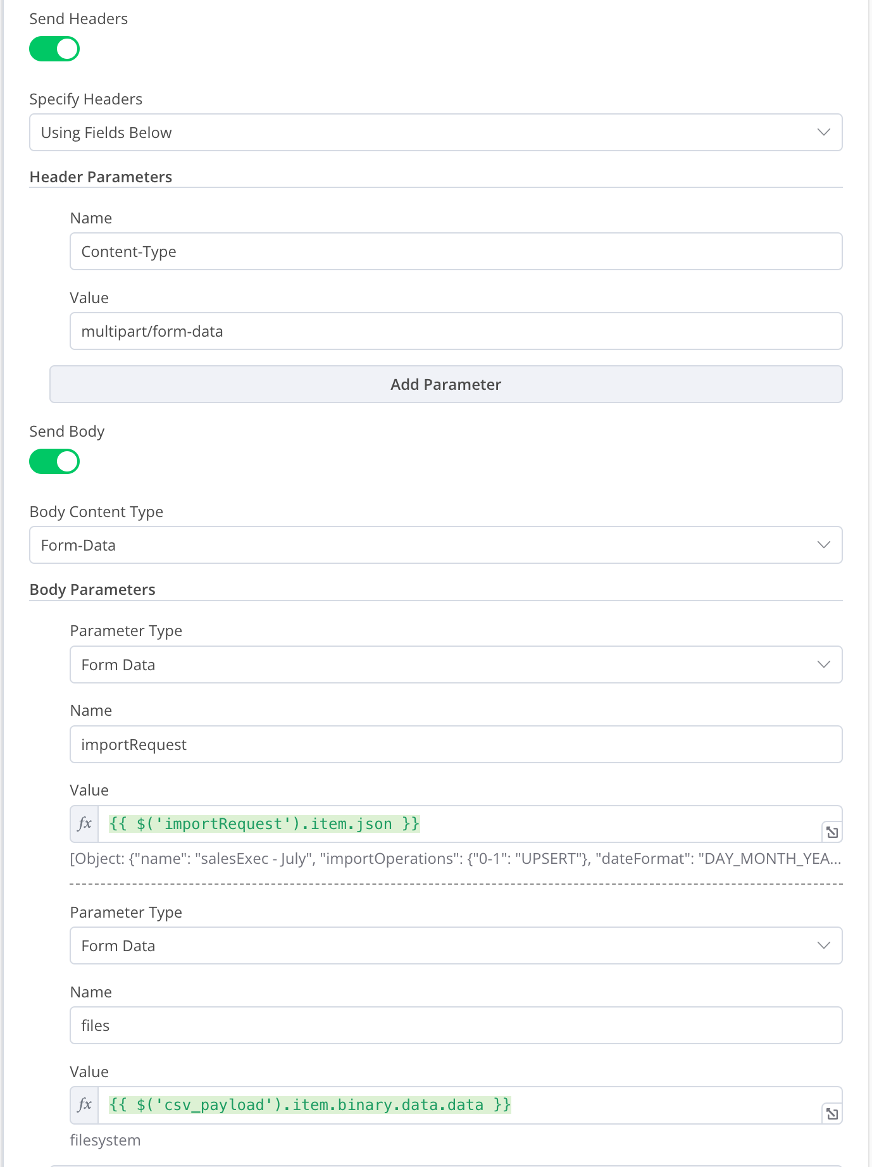Click the fx icon beside the files value
The height and width of the screenshot is (1167, 872).
point(85,1105)
